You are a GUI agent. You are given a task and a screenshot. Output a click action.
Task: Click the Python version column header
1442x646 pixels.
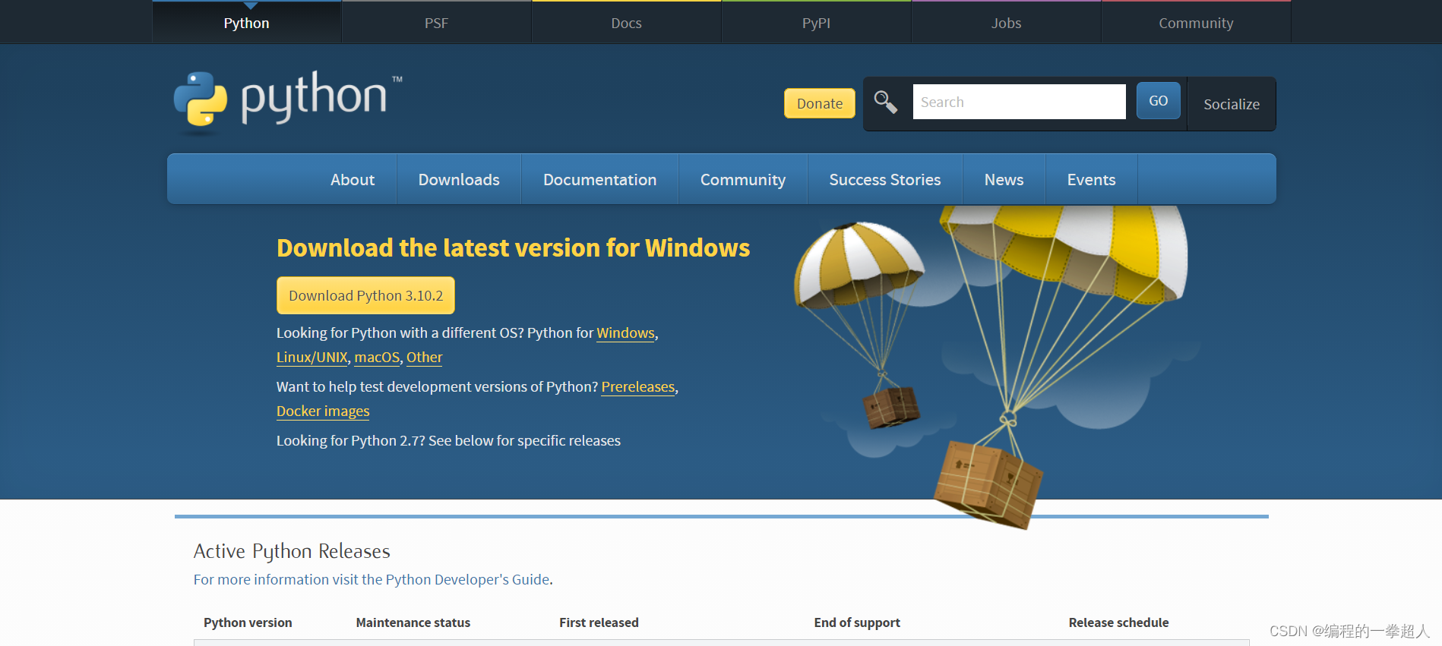(x=248, y=622)
